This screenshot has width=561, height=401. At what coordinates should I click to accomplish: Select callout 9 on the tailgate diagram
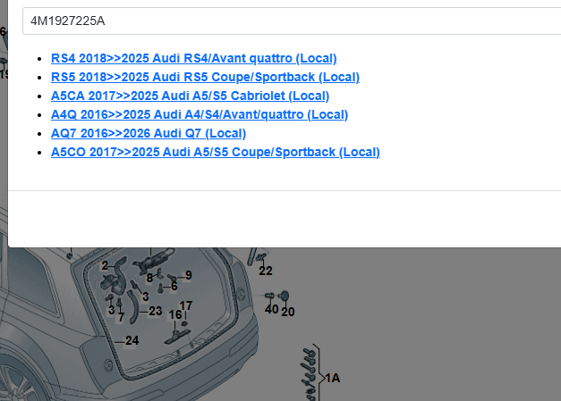point(188,275)
